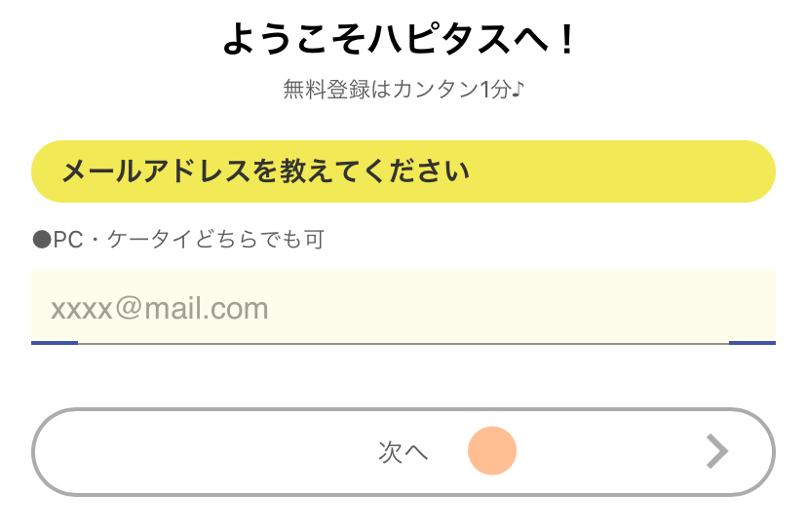Click the left blue underline accent

(x=55, y=342)
